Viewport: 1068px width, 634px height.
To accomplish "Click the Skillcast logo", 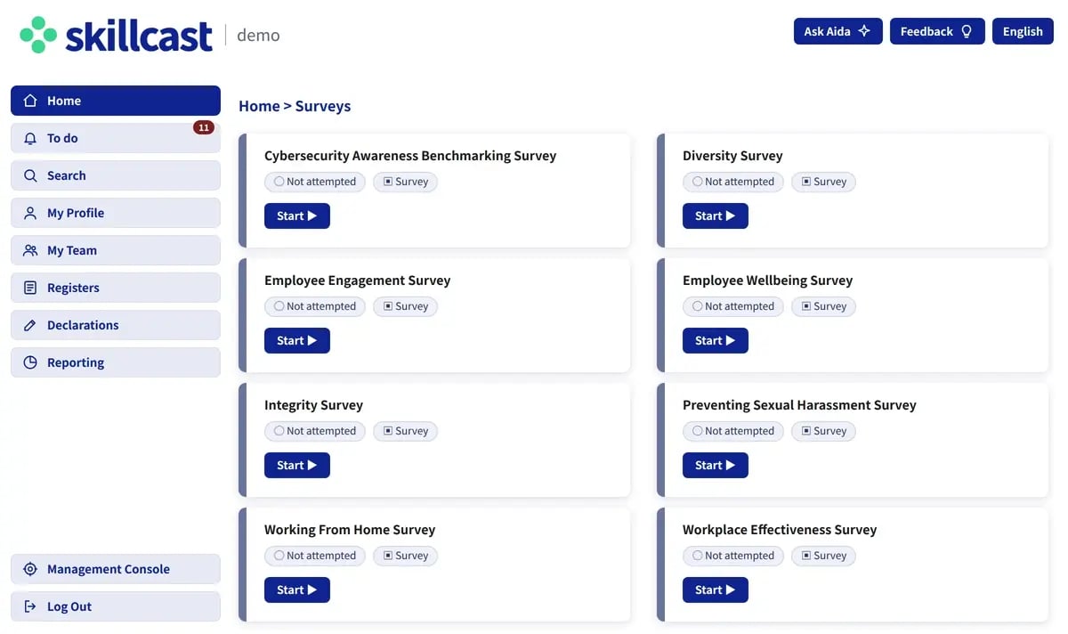I will pos(116,35).
